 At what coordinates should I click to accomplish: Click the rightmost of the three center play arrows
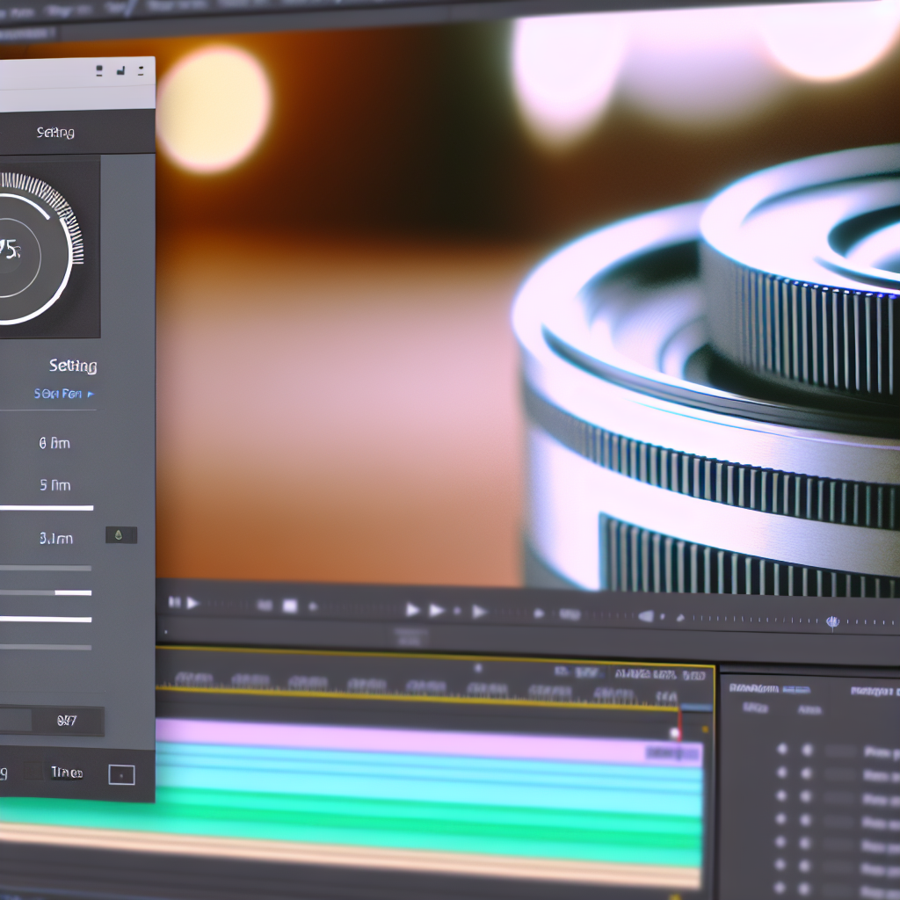[x=479, y=610]
